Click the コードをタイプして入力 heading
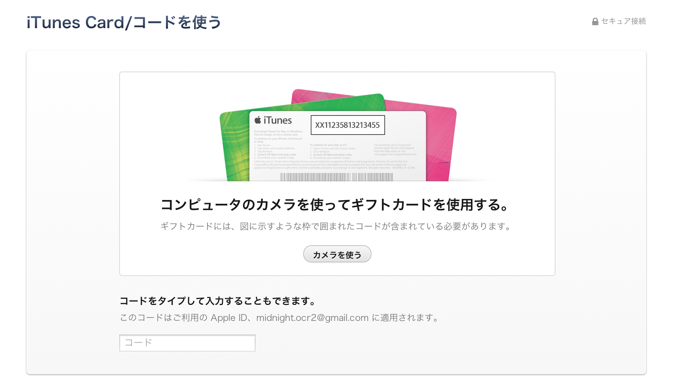 click(218, 301)
